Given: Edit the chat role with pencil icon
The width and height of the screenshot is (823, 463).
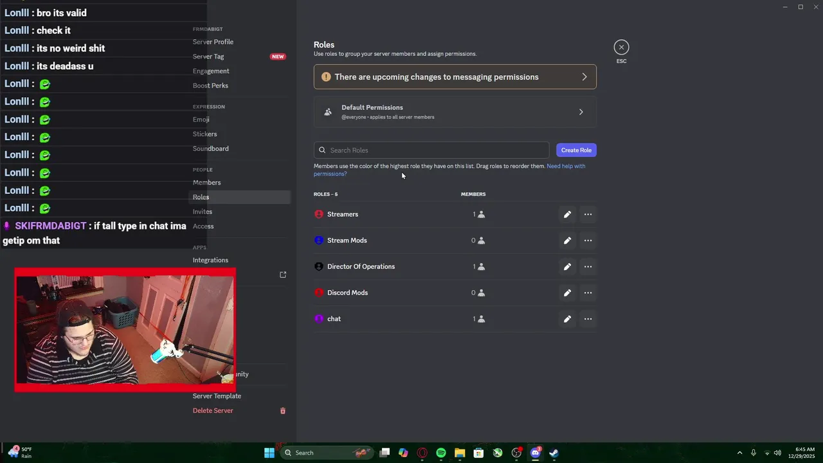Looking at the screenshot, I should 567,319.
